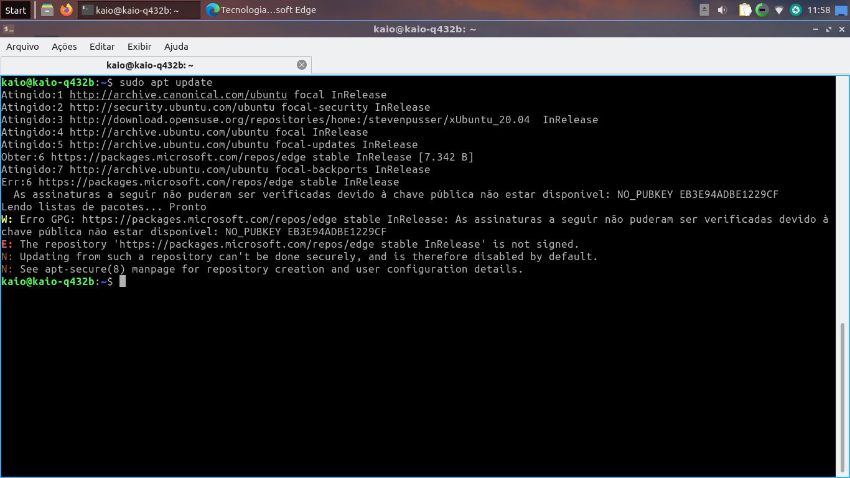Open the Arquivo menu

[22, 47]
